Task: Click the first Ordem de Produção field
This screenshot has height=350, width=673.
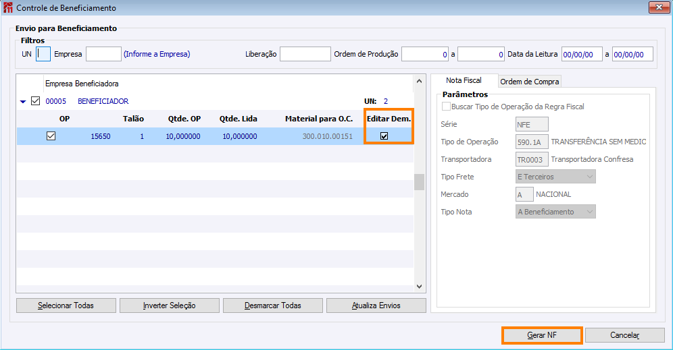Action: click(425, 54)
